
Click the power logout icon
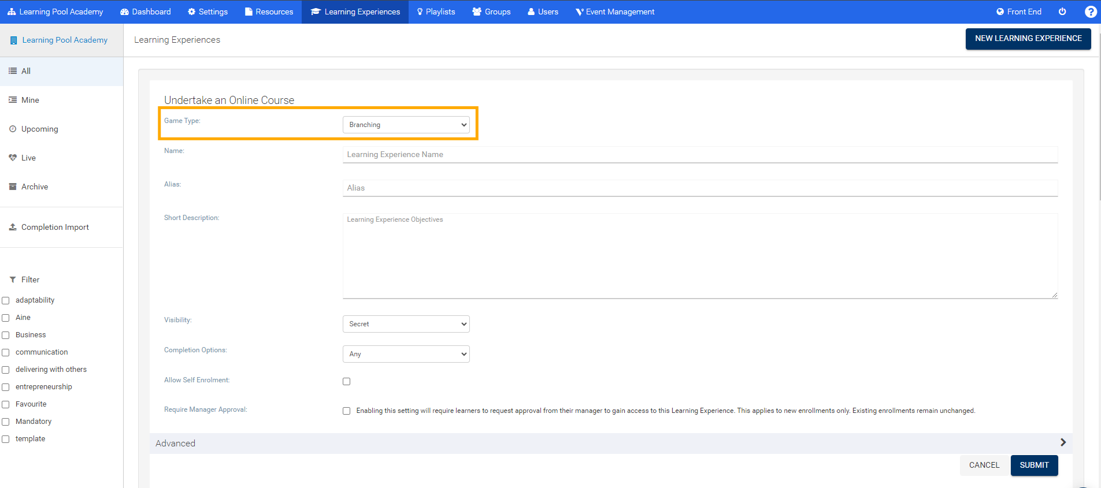1062,12
